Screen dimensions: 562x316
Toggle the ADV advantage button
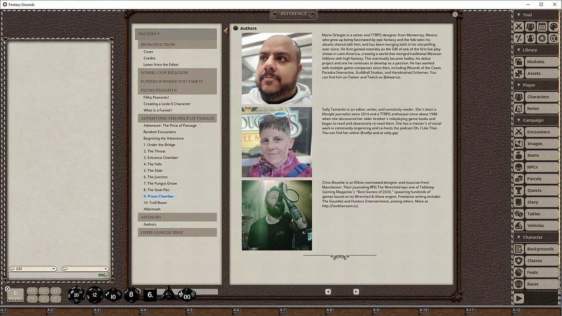click(32, 291)
